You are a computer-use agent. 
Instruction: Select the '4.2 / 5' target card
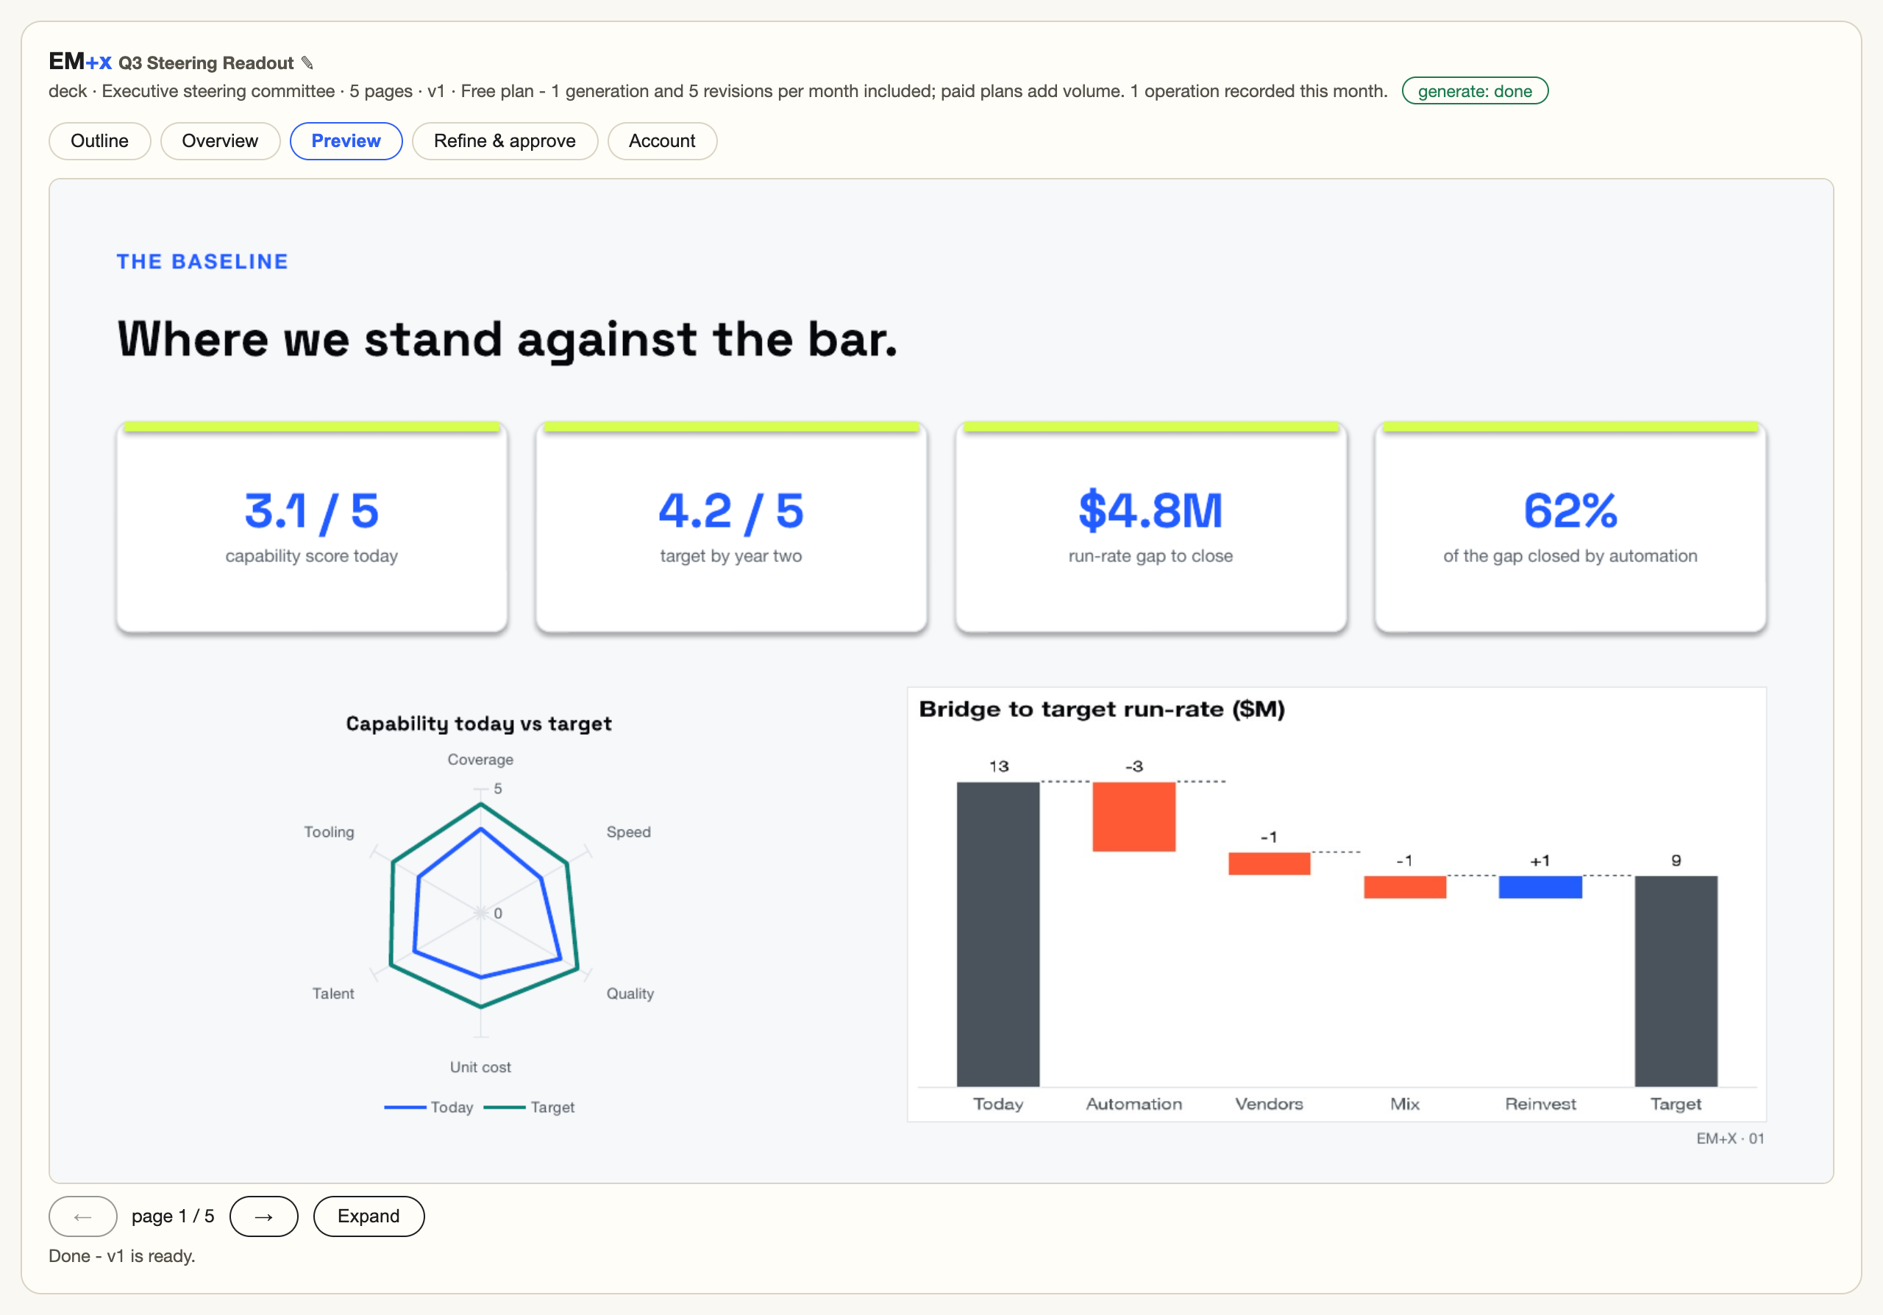[732, 527]
